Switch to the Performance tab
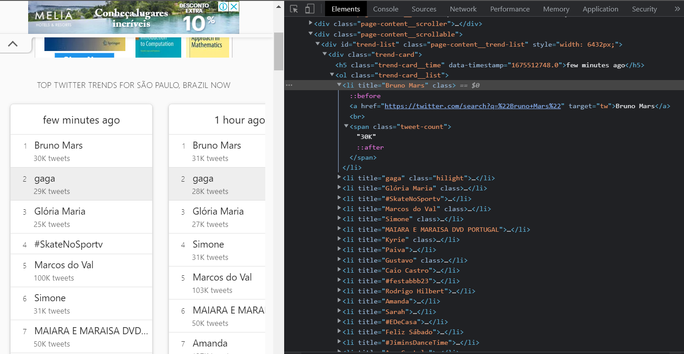684x354 pixels. pos(510,9)
